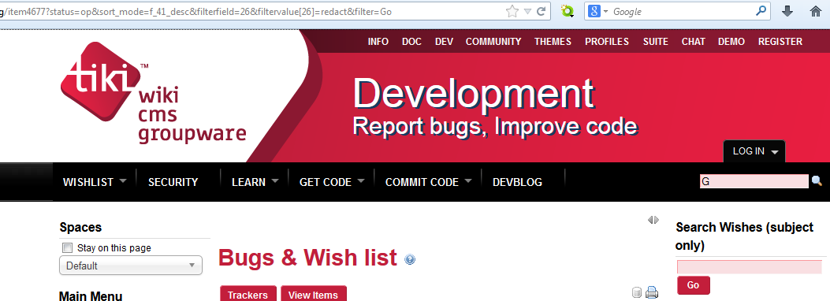Visit the SUITE link
The height and width of the screenshot is (301, 830).
[x=655, y=41]
